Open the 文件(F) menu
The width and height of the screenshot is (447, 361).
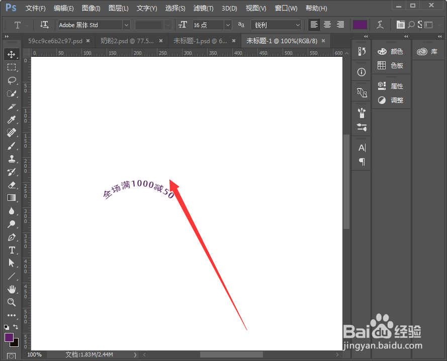35,8
